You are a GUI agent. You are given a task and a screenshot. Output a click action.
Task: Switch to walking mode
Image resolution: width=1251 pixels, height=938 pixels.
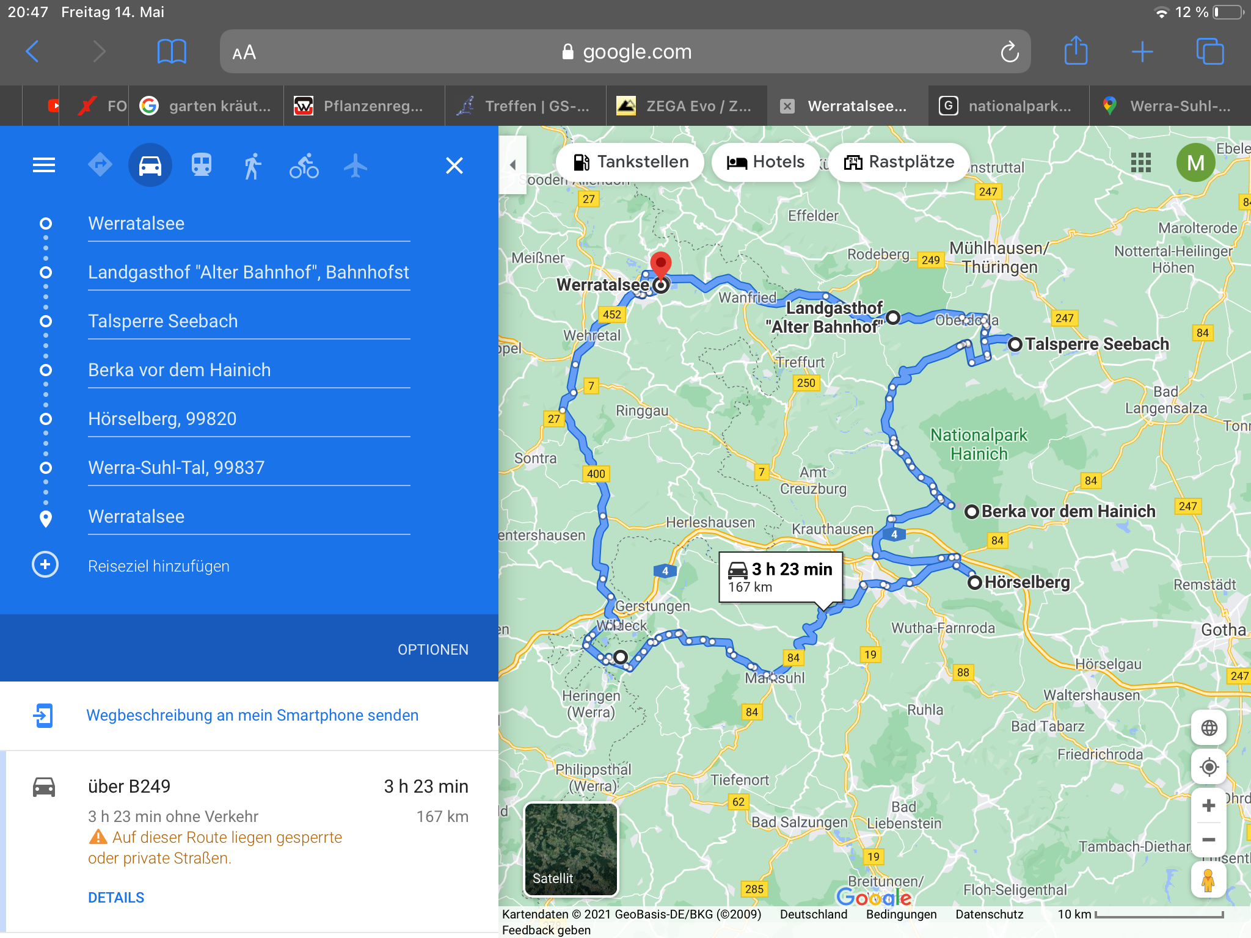pos(252,165)
